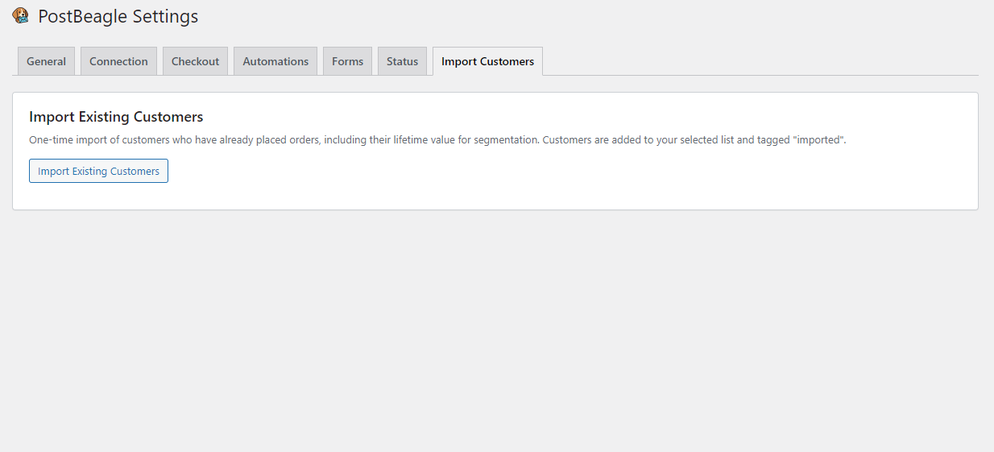Switch to the Connection tab

tap(118, 61)
